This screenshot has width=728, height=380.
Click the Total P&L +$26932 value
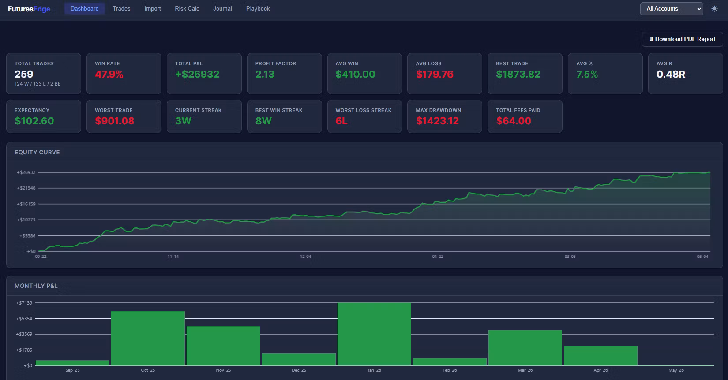tap(197, 75)
